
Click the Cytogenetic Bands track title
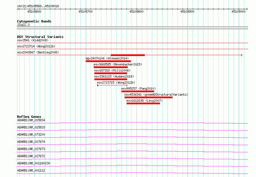coord(34,21)
